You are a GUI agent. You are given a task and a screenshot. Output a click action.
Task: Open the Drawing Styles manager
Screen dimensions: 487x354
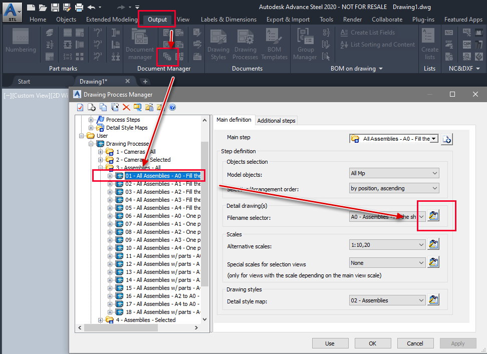(x=218, y=44)
